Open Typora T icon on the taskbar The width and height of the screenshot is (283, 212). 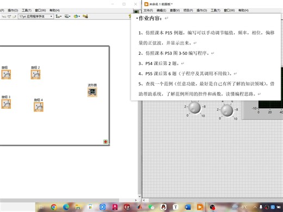click(175, 207)
